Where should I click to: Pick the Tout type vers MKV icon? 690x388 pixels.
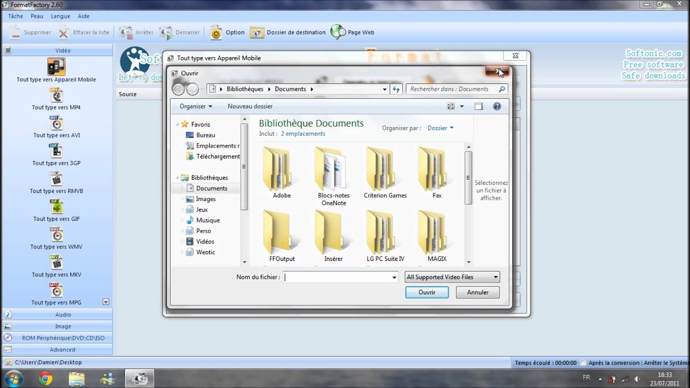pyautogui.click(x=56, y=263)
